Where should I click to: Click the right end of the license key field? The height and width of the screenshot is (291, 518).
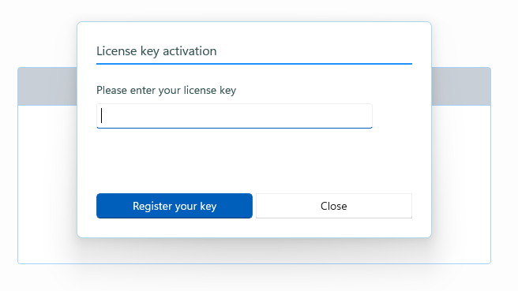tap(366, 116)
